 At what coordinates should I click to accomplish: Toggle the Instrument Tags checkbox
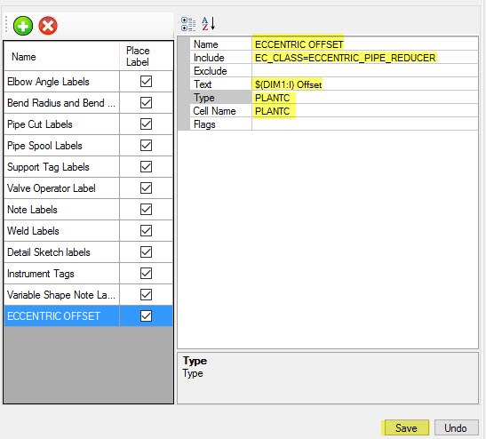(x=146, y=274)
